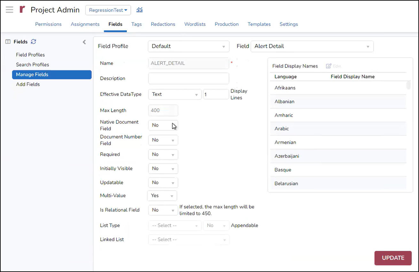Switch to the Redactions tab

(x=163, y=24)
